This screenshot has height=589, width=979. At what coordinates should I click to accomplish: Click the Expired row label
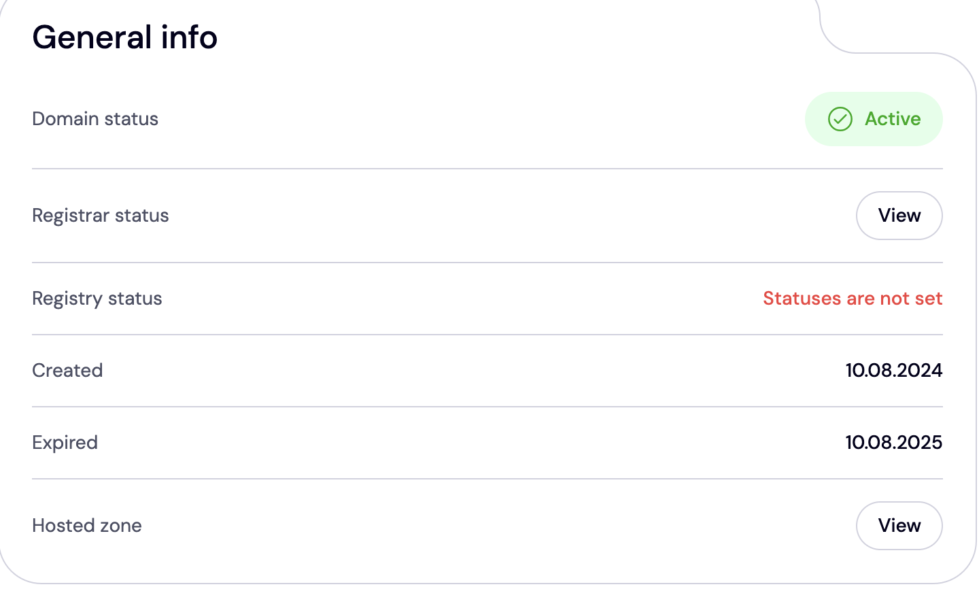tap(65, 443)
